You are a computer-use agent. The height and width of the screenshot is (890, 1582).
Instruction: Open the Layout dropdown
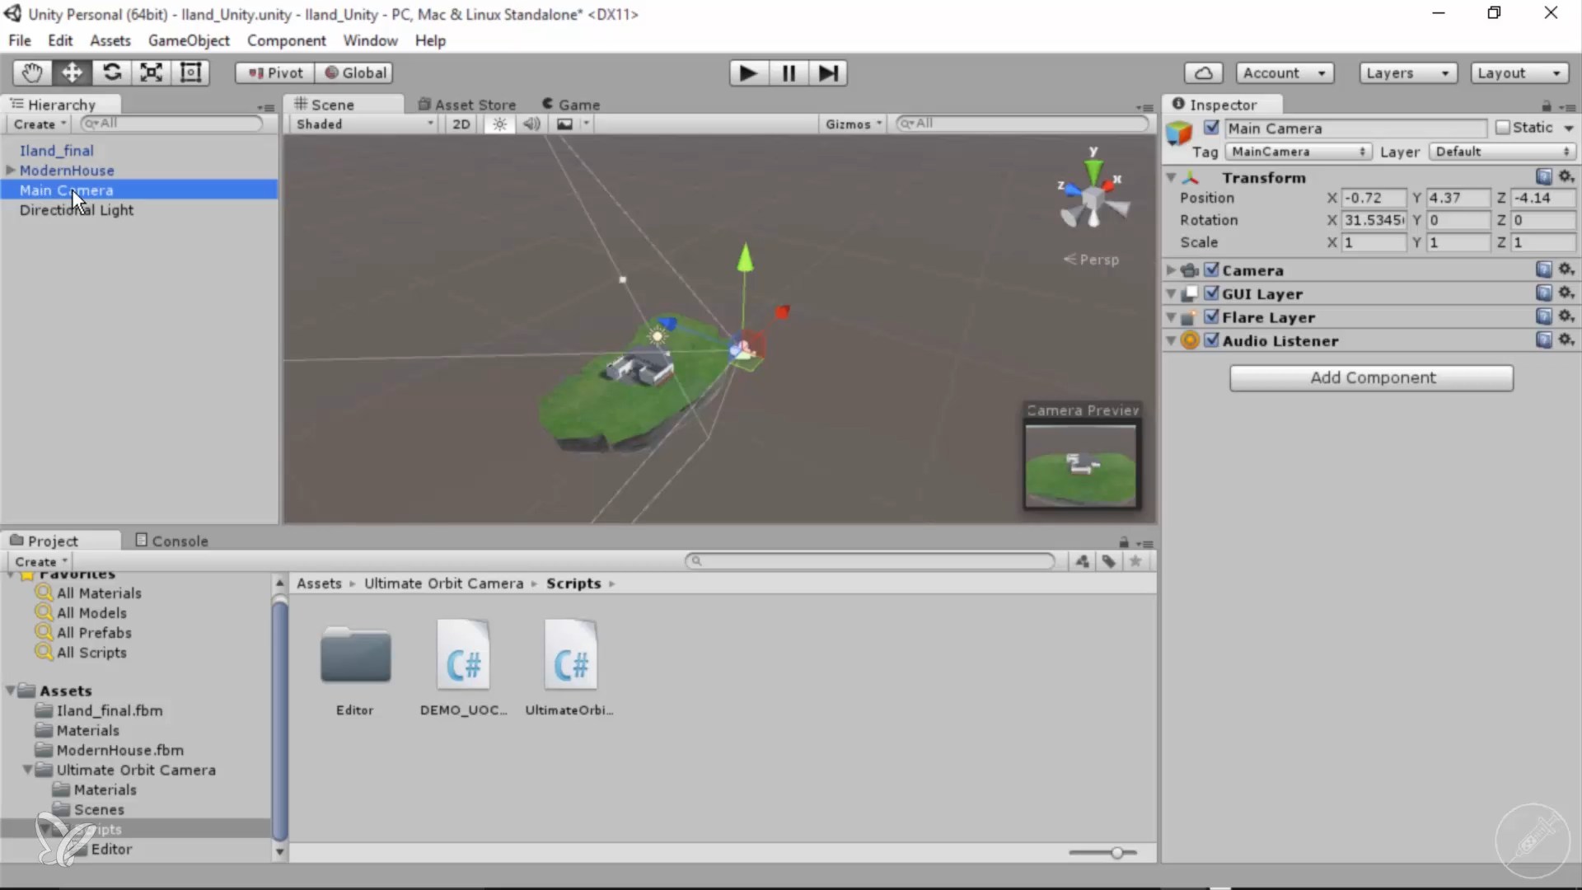pyautogui.click(x=1519, y=73)
